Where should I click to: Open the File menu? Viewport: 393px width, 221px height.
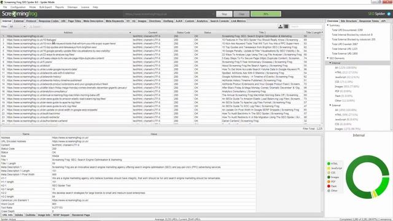click(5, 7)
